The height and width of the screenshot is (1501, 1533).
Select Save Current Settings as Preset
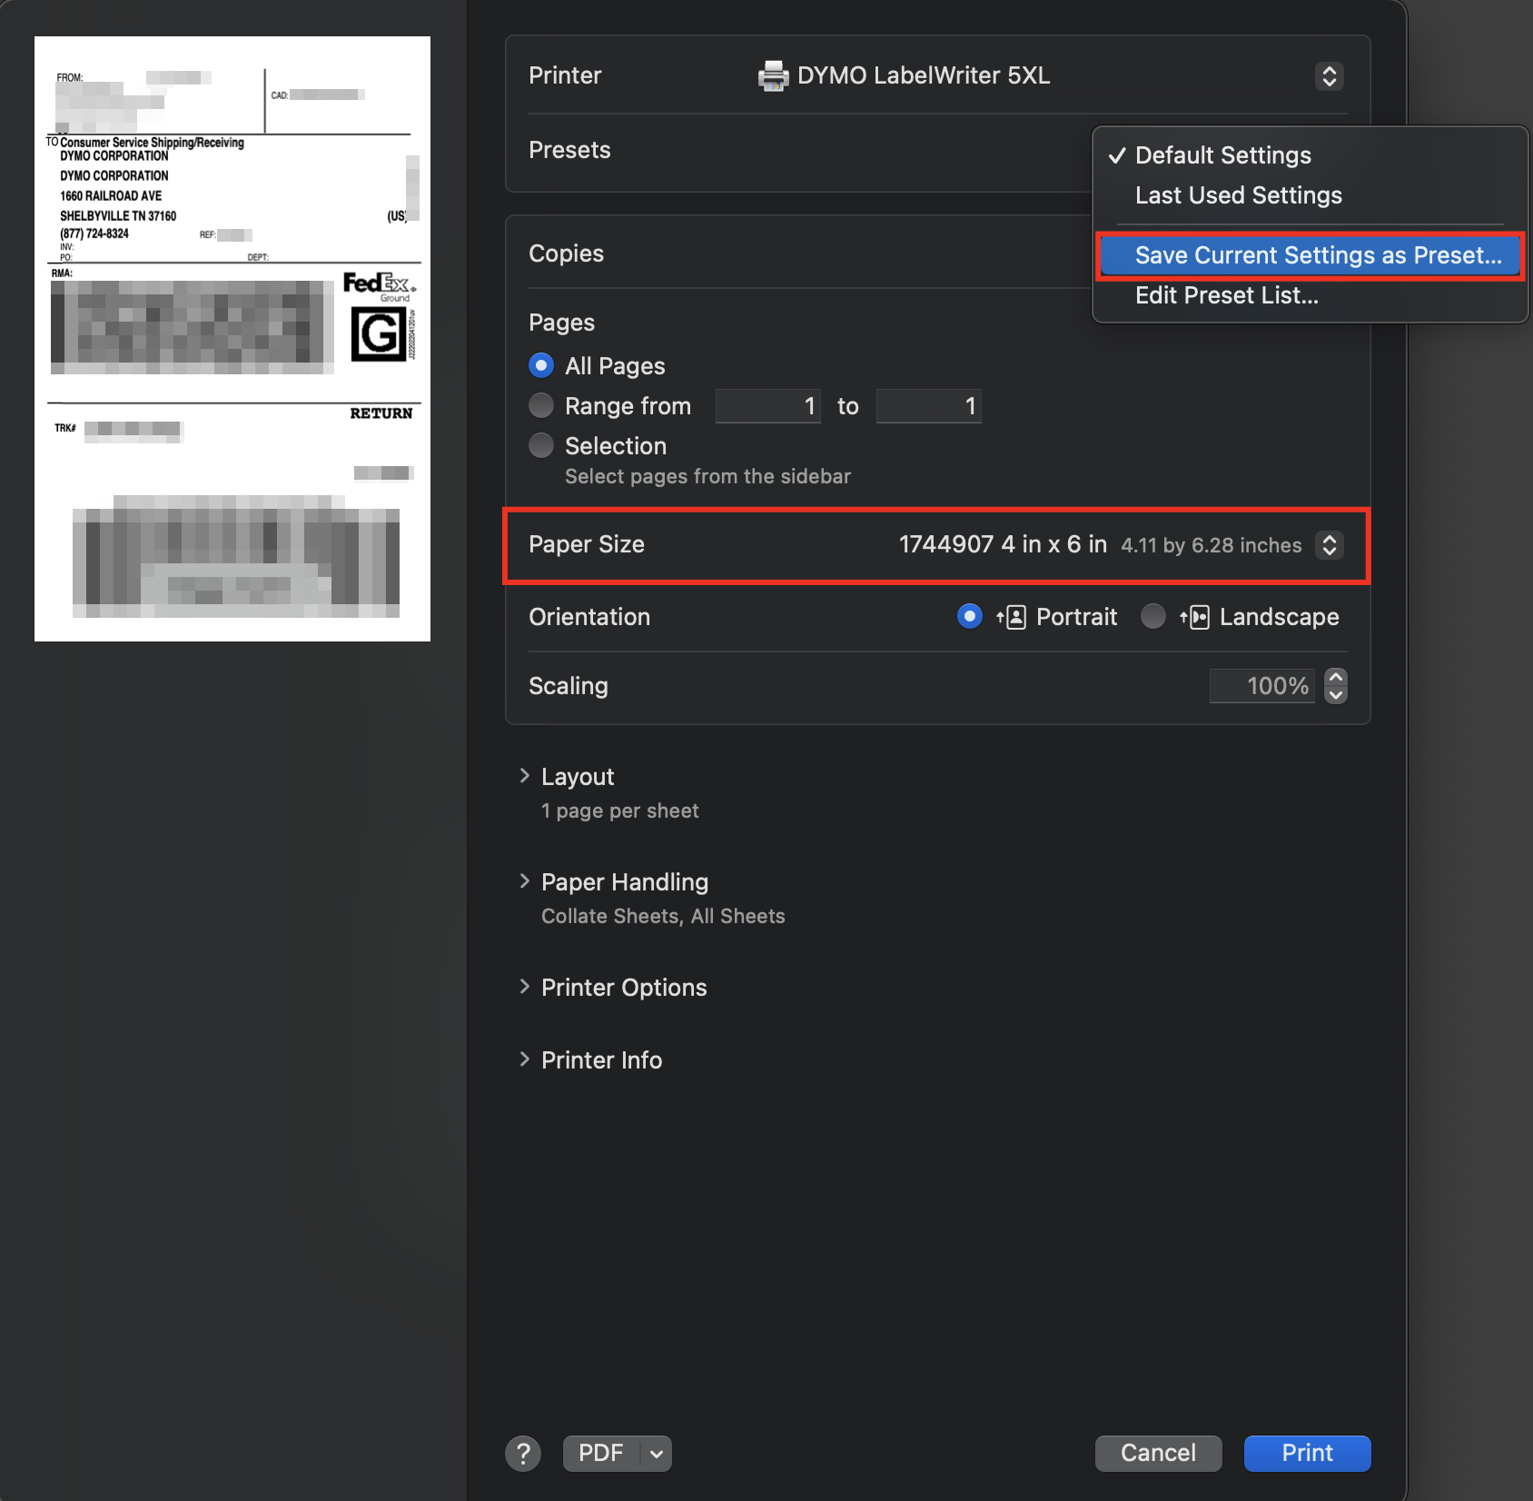click(x=1310, y=255)
